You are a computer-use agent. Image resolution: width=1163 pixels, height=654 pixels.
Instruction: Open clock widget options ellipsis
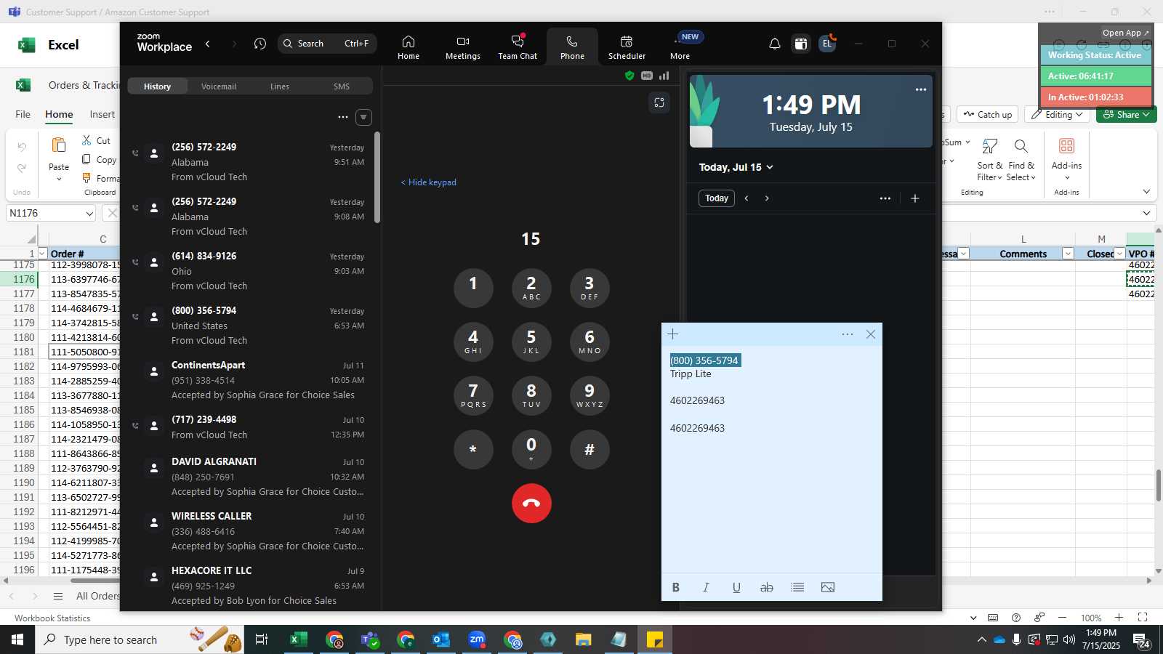tap(921, 89)
